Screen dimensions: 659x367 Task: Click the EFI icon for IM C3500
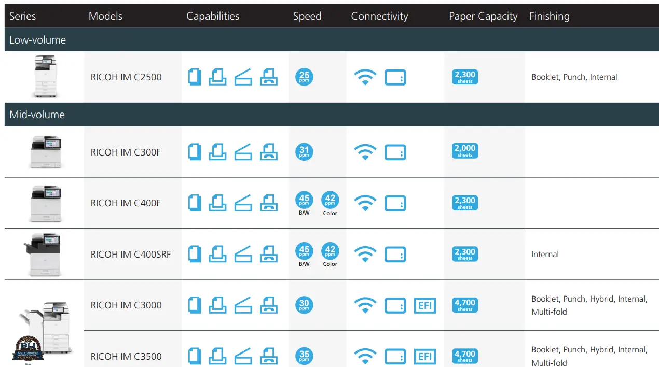click(425, 357)
